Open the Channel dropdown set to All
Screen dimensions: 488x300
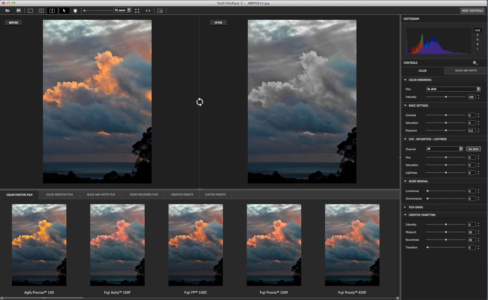[444, 149]
